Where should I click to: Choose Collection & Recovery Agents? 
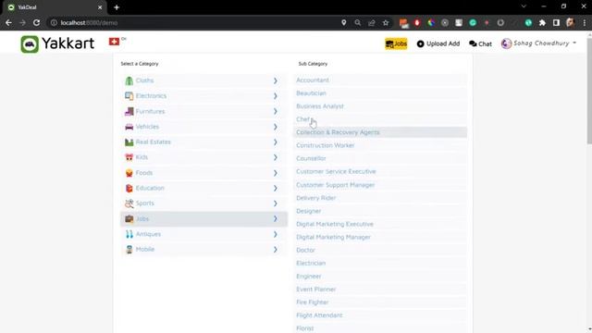coord(380,132)
